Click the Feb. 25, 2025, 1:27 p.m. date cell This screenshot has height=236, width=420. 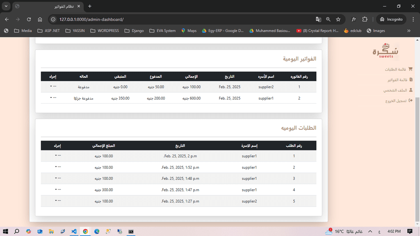(180, 201)
